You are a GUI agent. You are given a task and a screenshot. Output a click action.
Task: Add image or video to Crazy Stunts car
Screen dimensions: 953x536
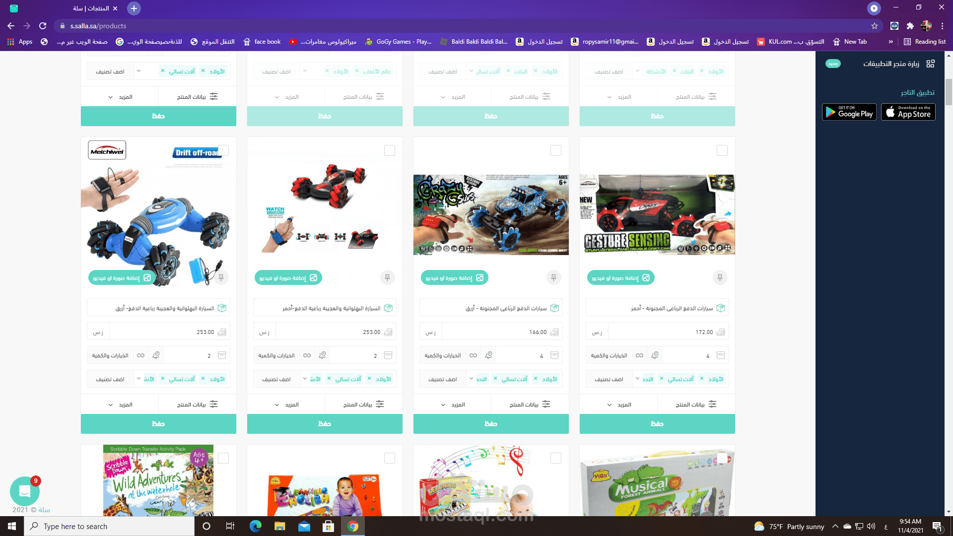(x=454, y=278)
